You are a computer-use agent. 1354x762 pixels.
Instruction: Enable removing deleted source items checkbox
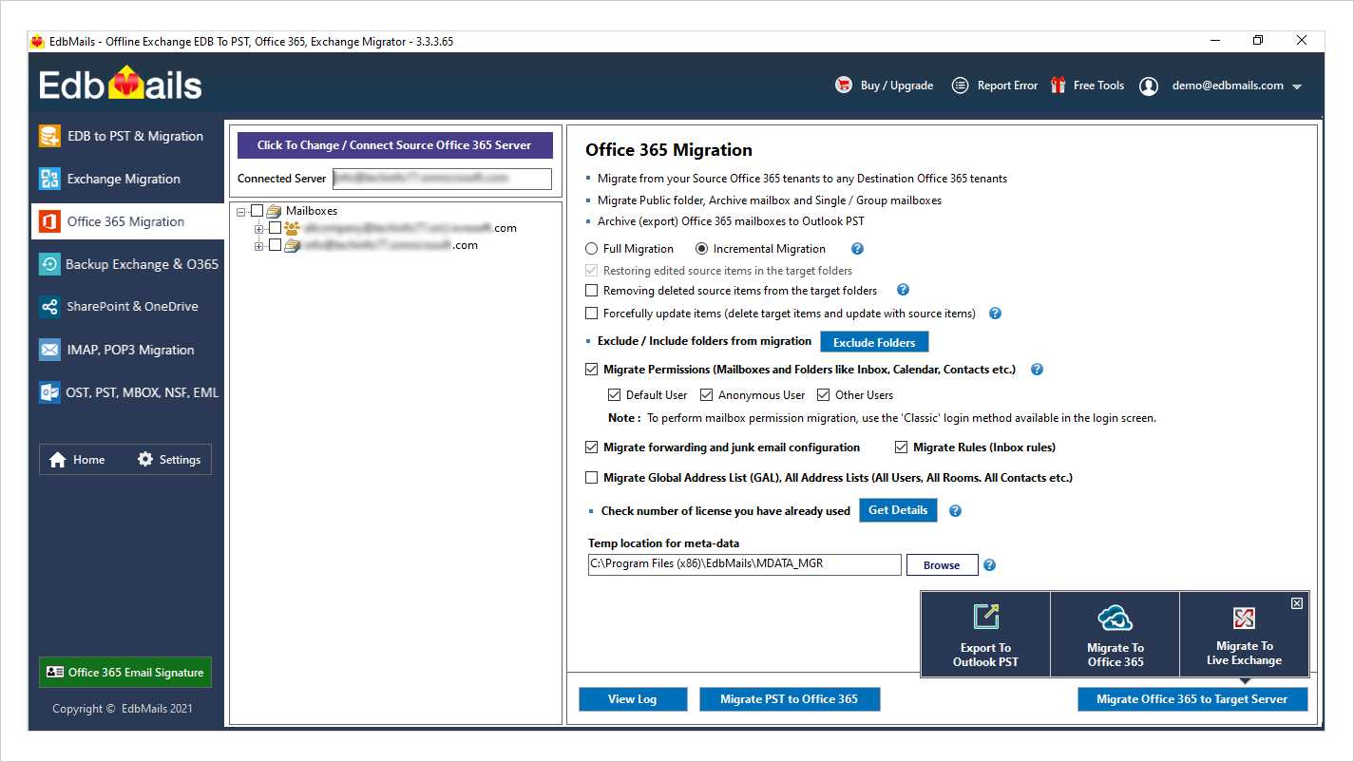[592, 291]
